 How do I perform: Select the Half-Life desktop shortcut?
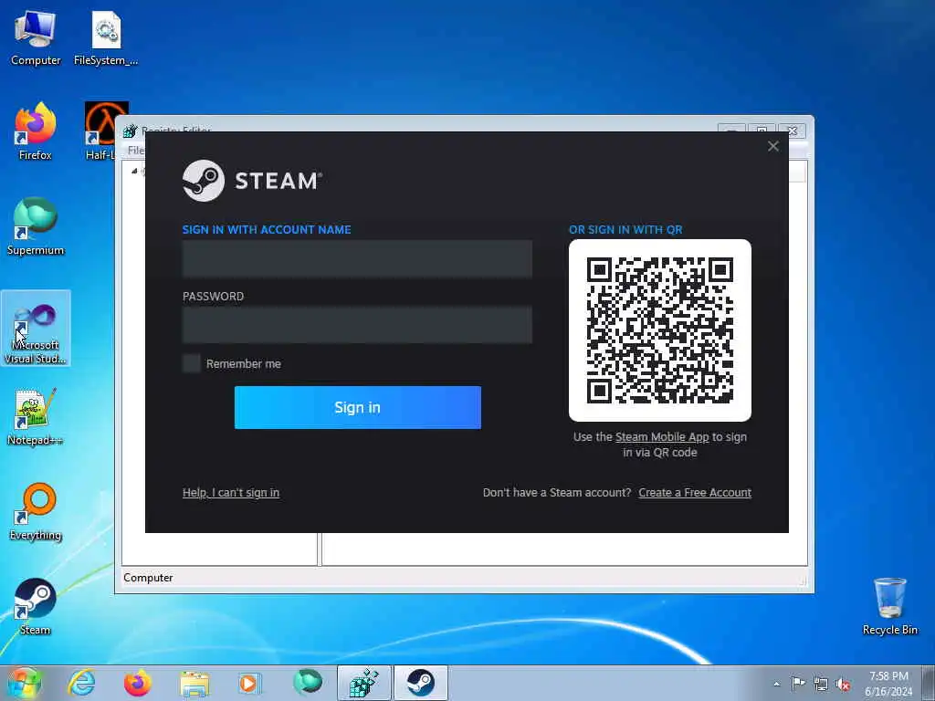[x=106, y=132]
